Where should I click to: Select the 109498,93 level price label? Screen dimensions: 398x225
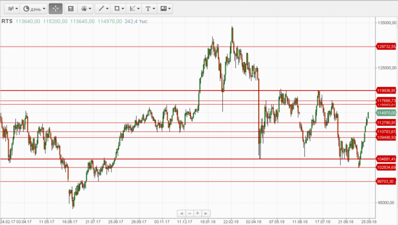tap(386, 137)
